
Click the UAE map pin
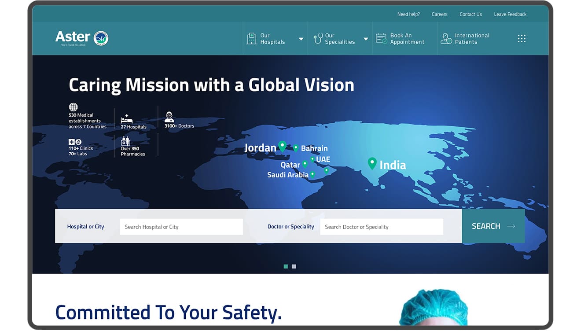tap(312, 159)
